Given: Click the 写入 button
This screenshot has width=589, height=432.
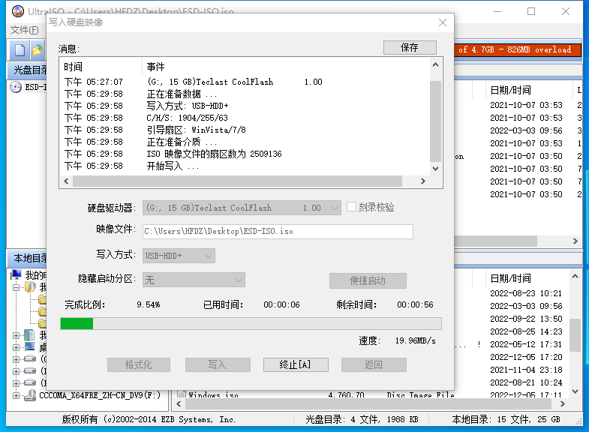Looking at the screenshot, I should 218,364.
